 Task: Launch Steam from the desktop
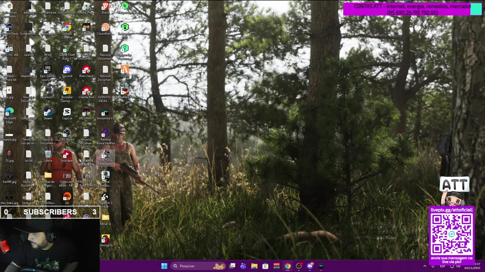pyautogui.click(x=48, y=114)
